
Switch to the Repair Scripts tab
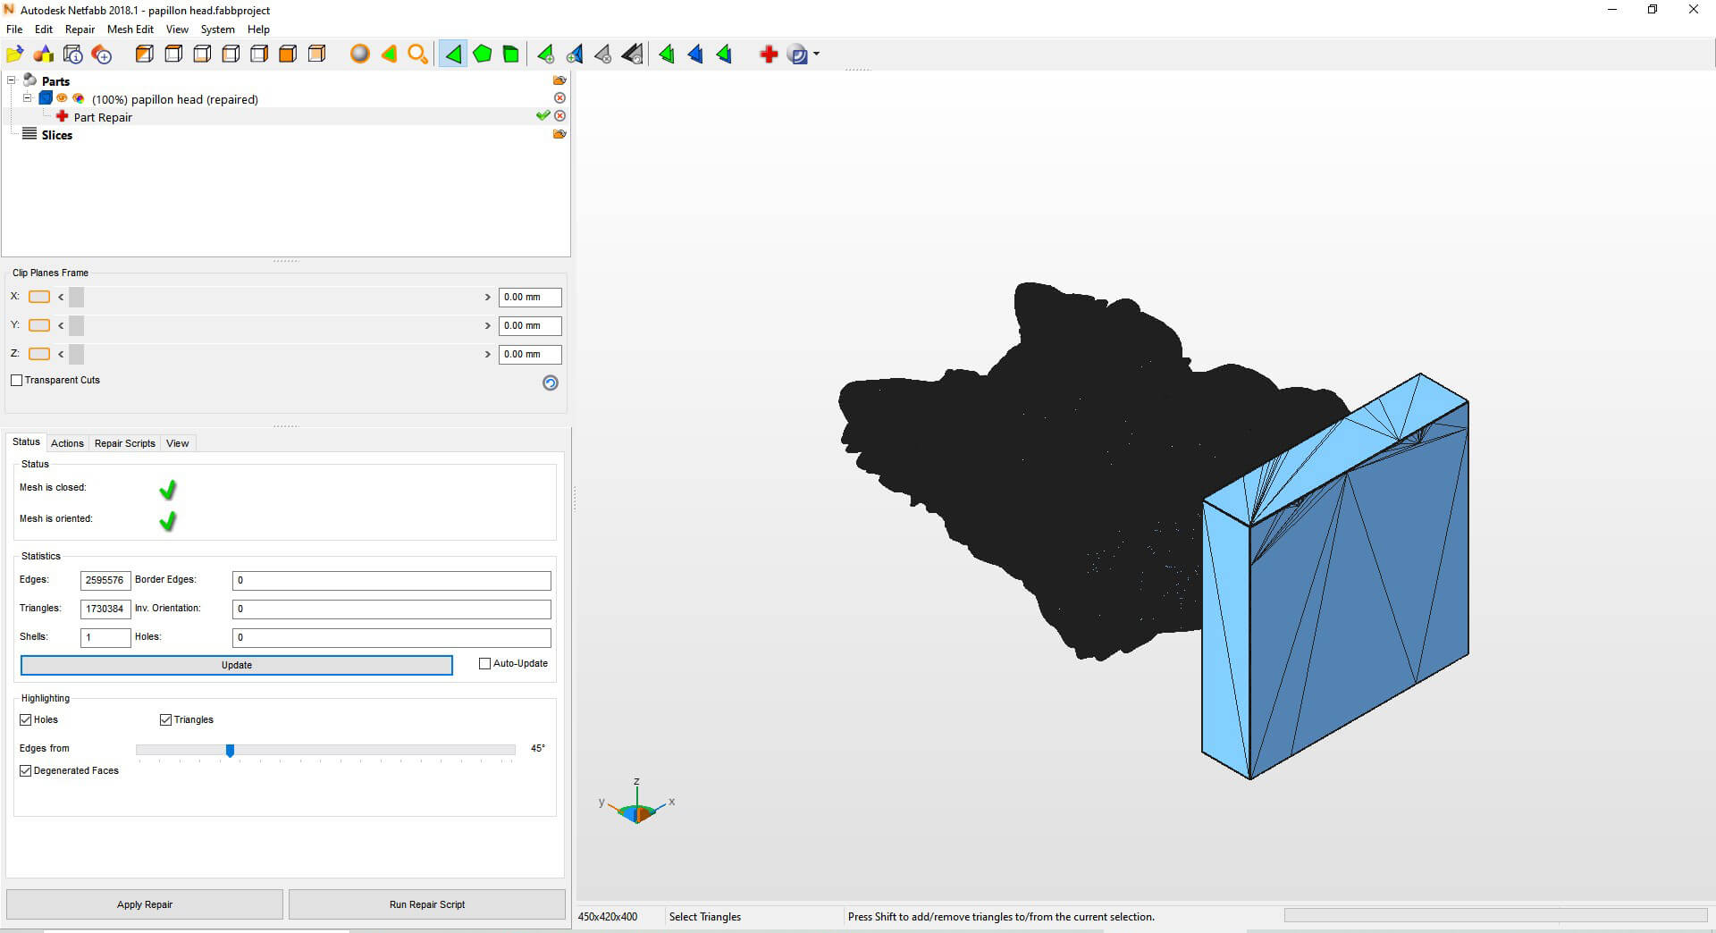pyautogui.click(x=124, y=443)
